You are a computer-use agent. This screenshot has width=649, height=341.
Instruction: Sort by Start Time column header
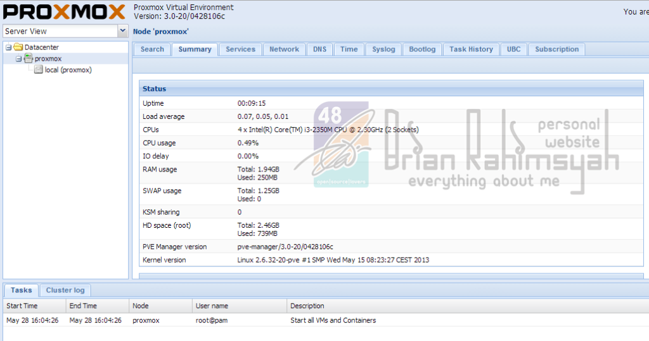34,306
